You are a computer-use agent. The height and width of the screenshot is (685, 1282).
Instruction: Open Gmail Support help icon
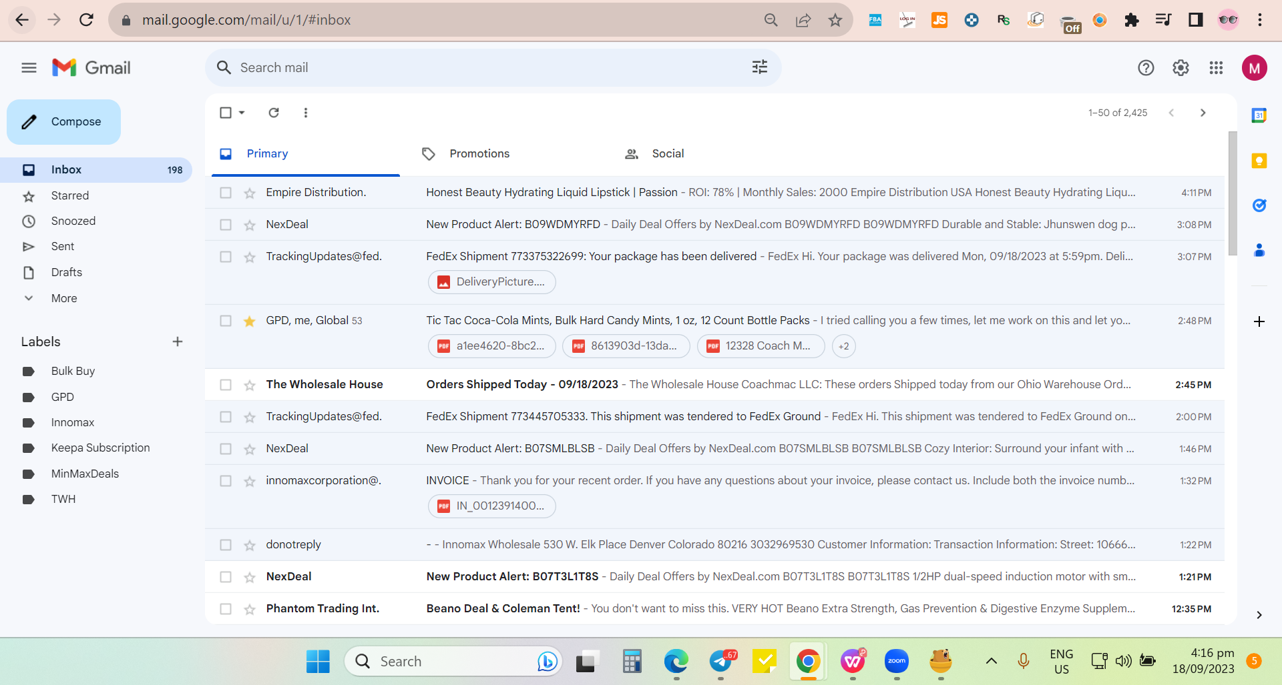(x=1146, y=67)
